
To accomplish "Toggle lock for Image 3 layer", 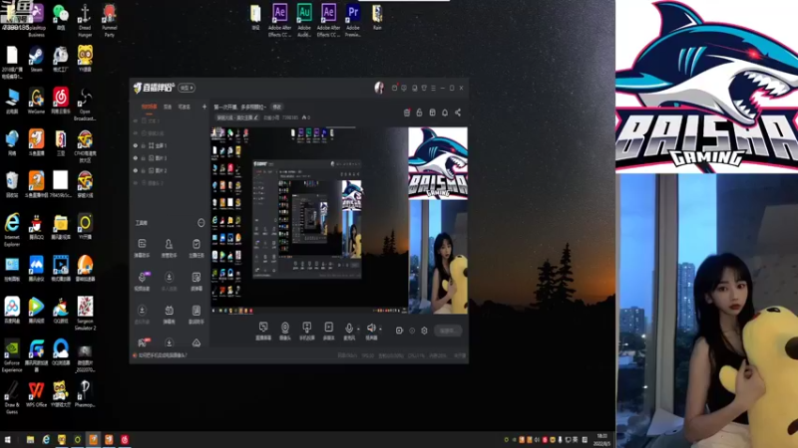I will click(x=143, y=158).
